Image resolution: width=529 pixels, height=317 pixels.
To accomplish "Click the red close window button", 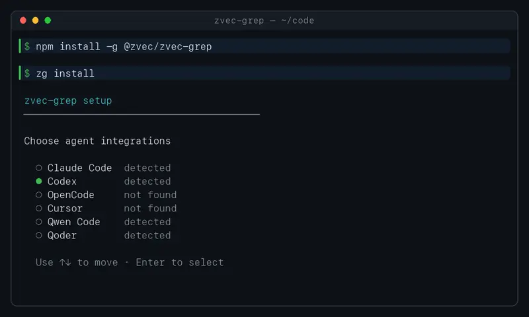I will click(x=23, y=20).
